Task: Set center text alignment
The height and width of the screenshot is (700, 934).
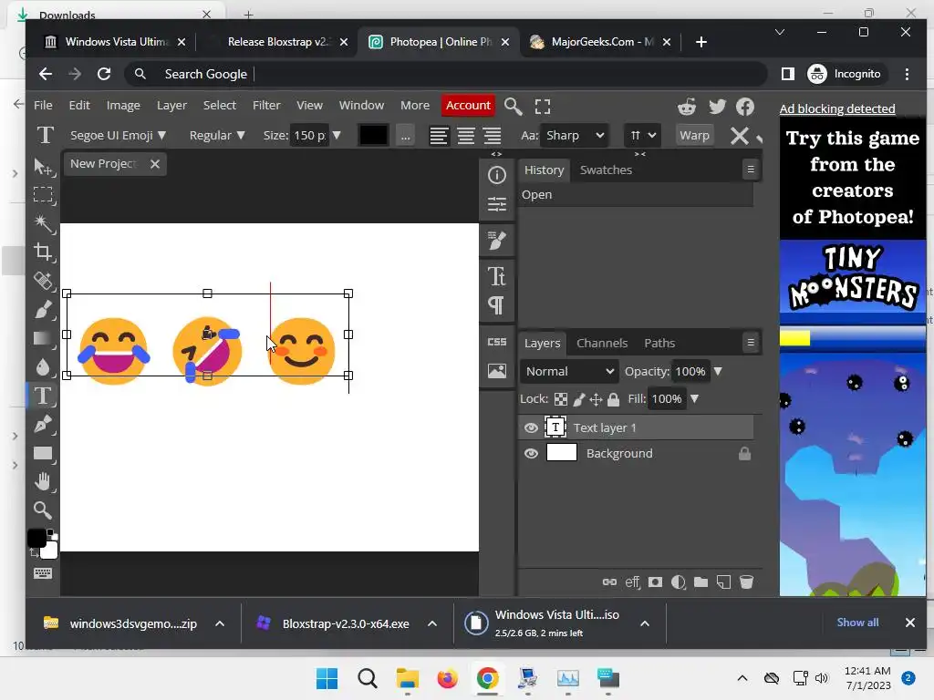Action: 466,136
